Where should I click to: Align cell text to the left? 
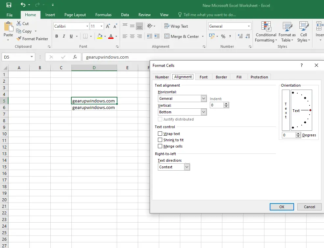(x=125, y=37)
